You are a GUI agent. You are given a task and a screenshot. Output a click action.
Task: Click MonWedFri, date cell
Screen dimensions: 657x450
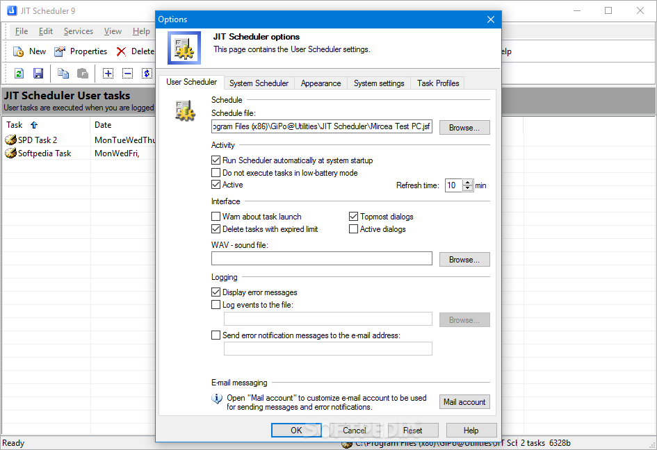[x=117, y=153]
